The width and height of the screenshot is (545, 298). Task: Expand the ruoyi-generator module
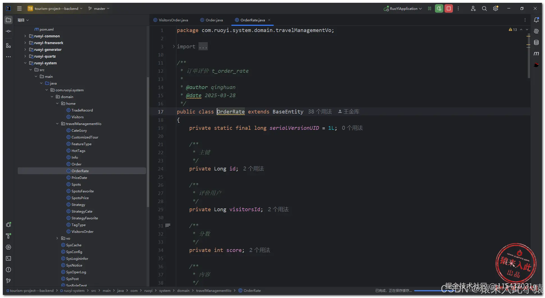point(25,49)
